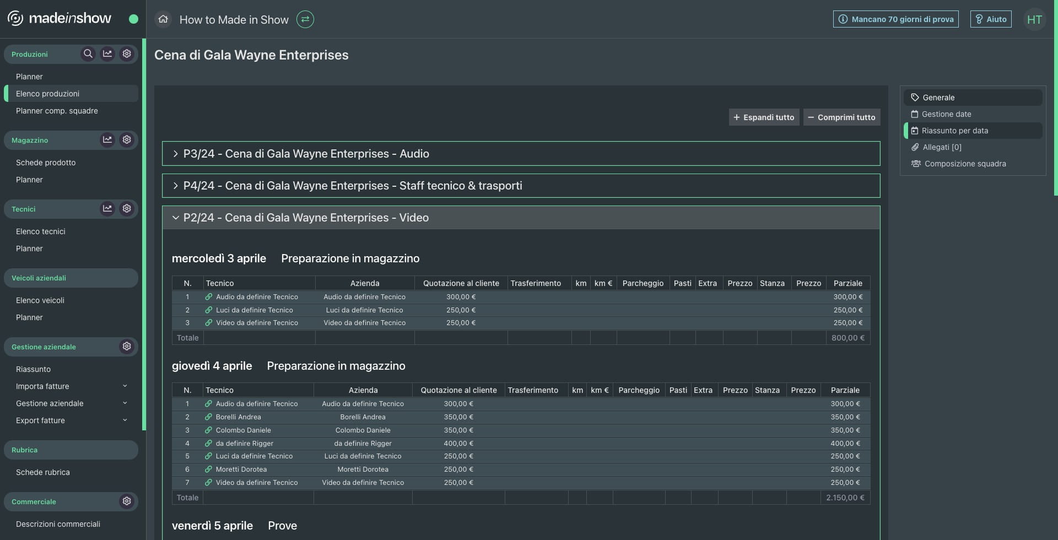Click Veicoli aziendali section header

point(71,278)
